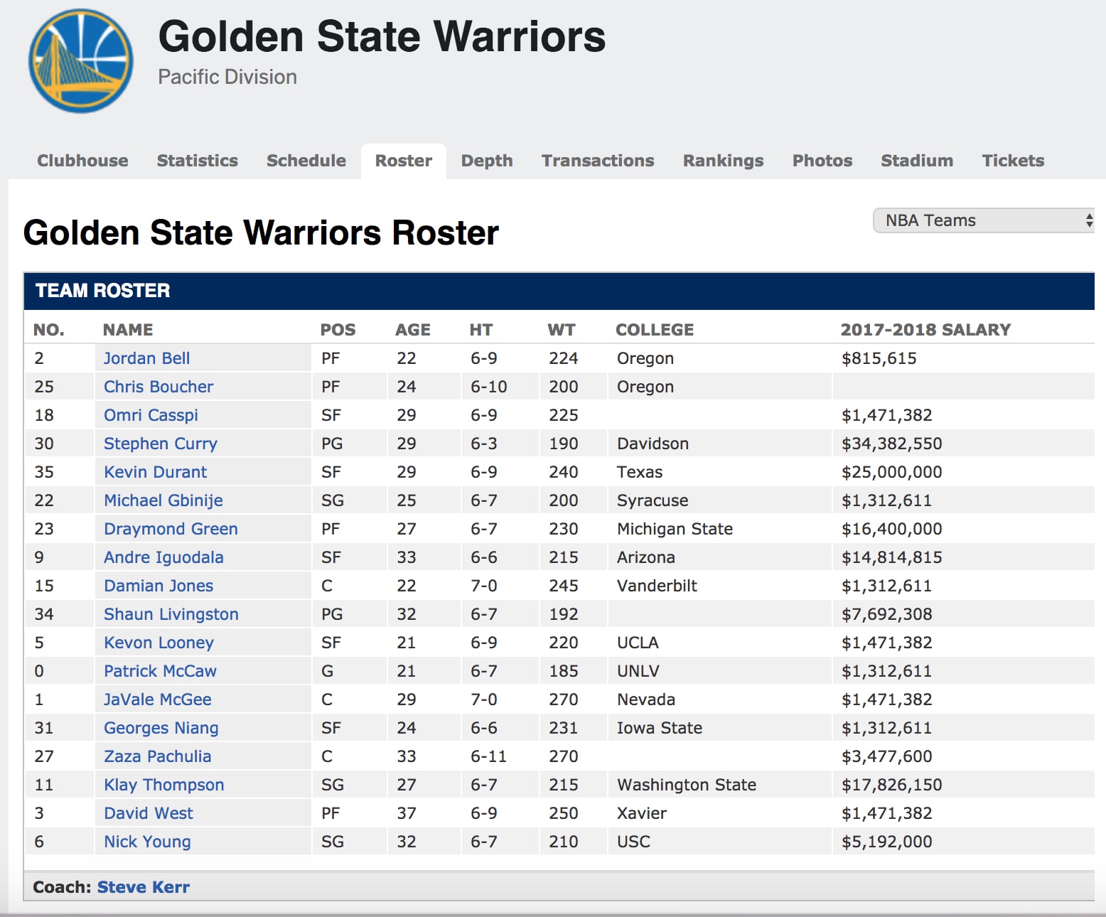Open the Patrick McCaw link
The image size is (1106, 917).
(x=160, y=671)
